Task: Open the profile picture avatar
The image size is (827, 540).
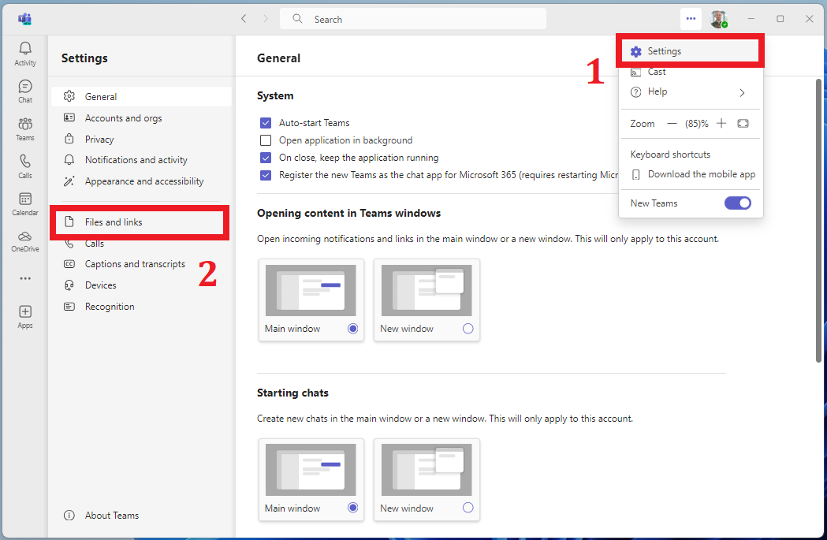Action: point(719,19)
